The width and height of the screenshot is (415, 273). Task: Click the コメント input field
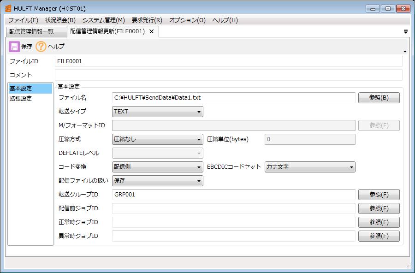tap(228, 75)
